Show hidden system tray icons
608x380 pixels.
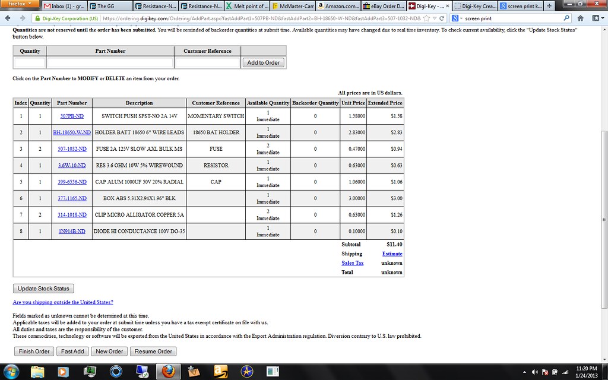coord(525,372)
